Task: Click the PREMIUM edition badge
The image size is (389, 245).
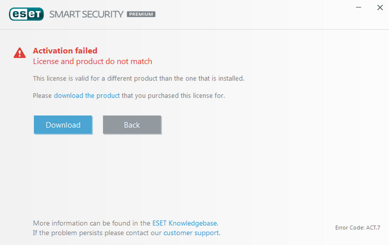Action: 141,14
